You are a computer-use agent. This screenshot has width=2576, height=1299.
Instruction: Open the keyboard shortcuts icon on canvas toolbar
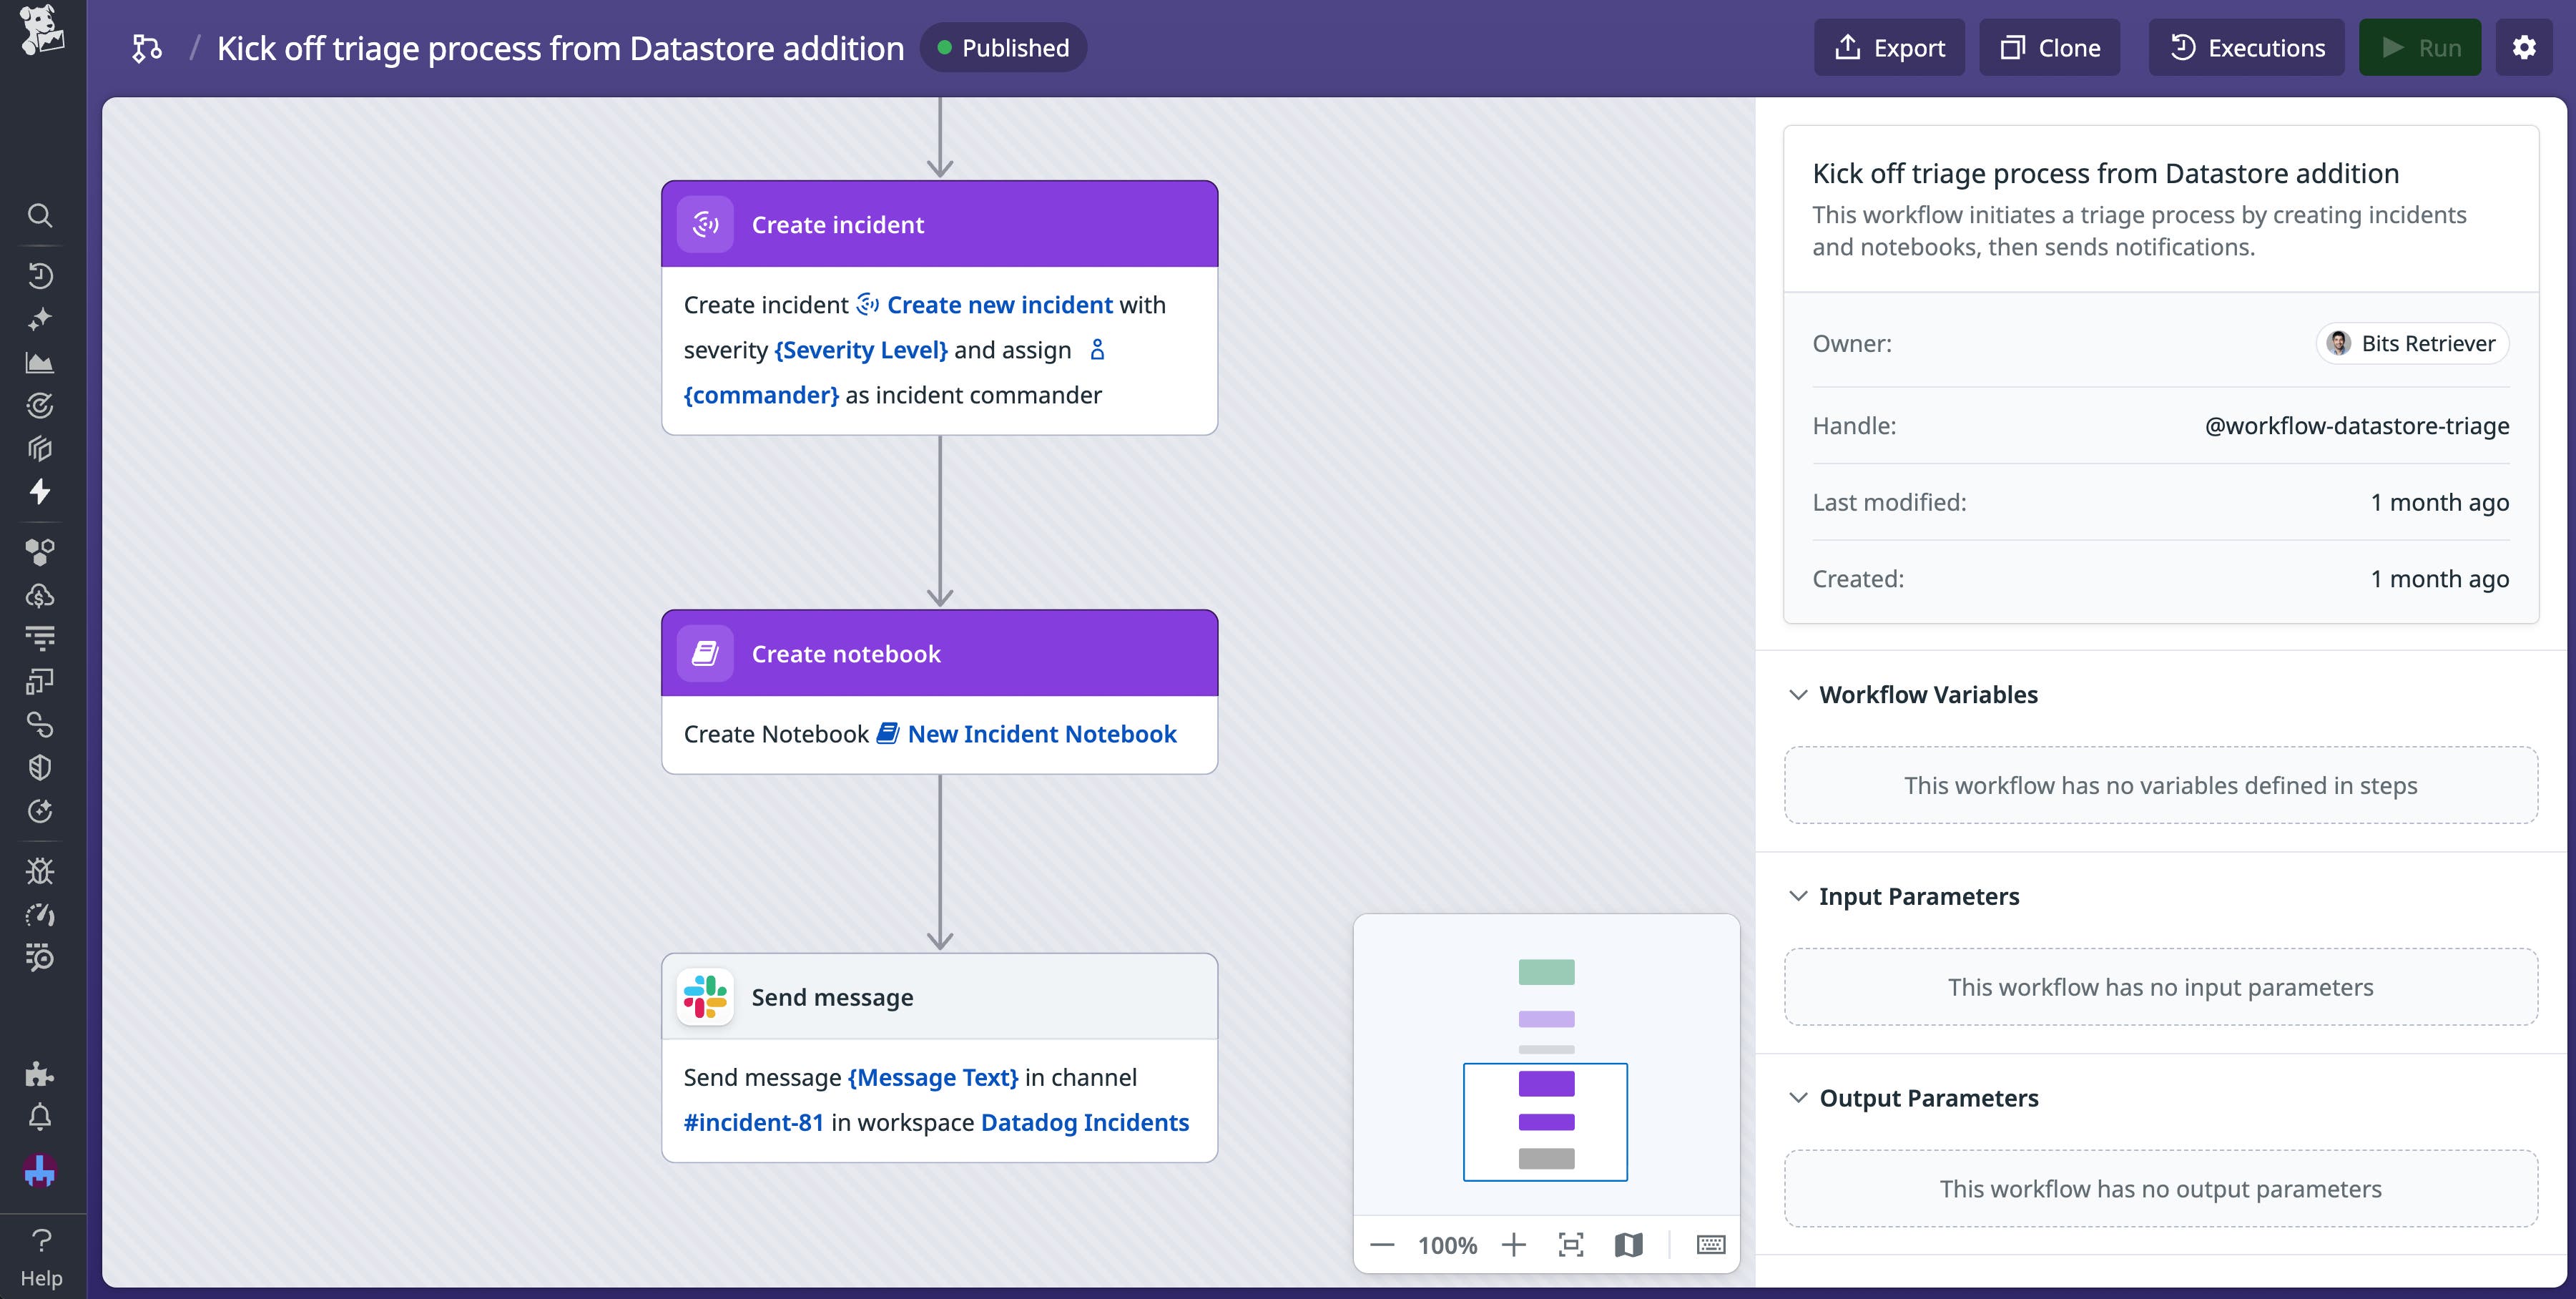(x=1712, y=1244)
